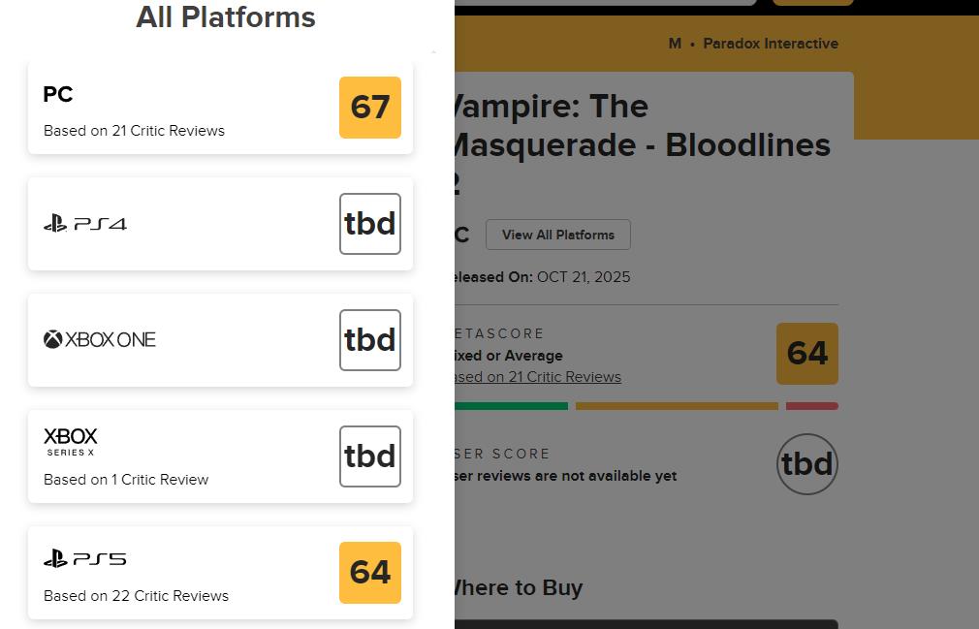
Task: Open the underlined Metascore critic reviews link
Action: click(537, 377)
